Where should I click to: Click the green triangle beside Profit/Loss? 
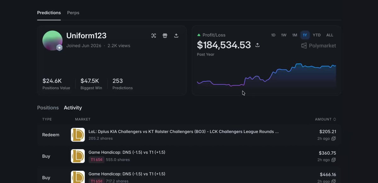tap(199, 35)
